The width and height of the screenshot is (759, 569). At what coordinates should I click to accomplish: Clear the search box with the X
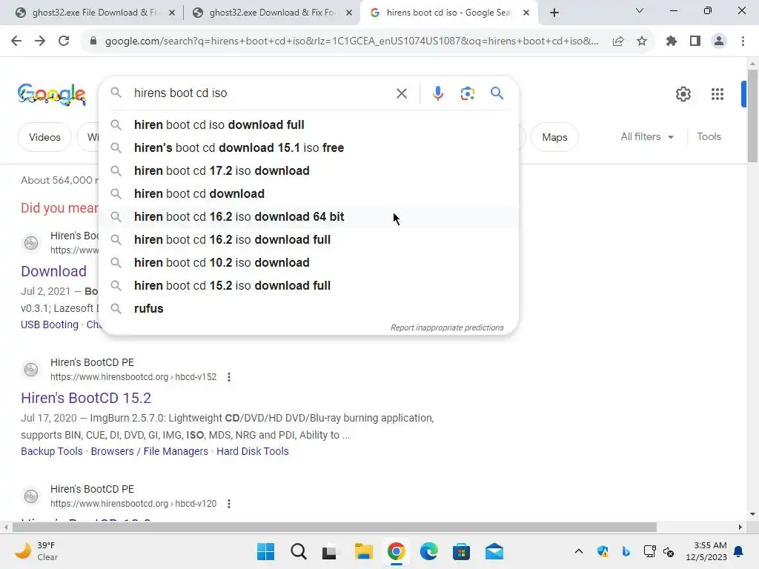click(402, 93)
